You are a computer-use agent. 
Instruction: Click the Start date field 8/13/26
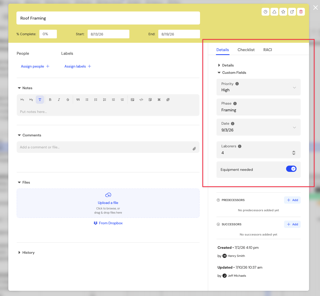click(x=108, y=34)
